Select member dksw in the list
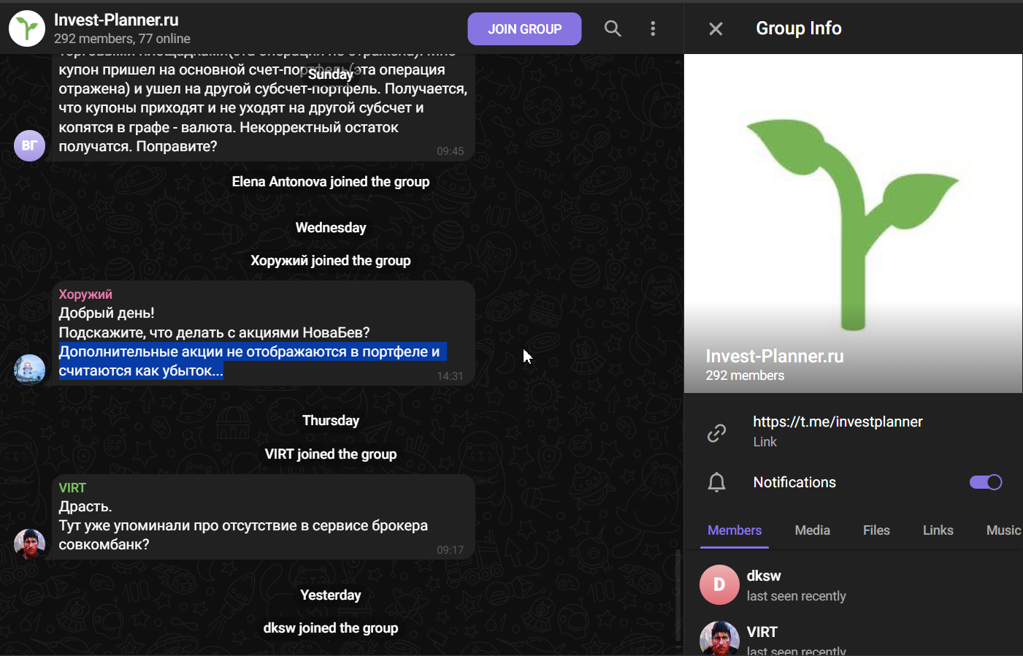 click(853, 585)
